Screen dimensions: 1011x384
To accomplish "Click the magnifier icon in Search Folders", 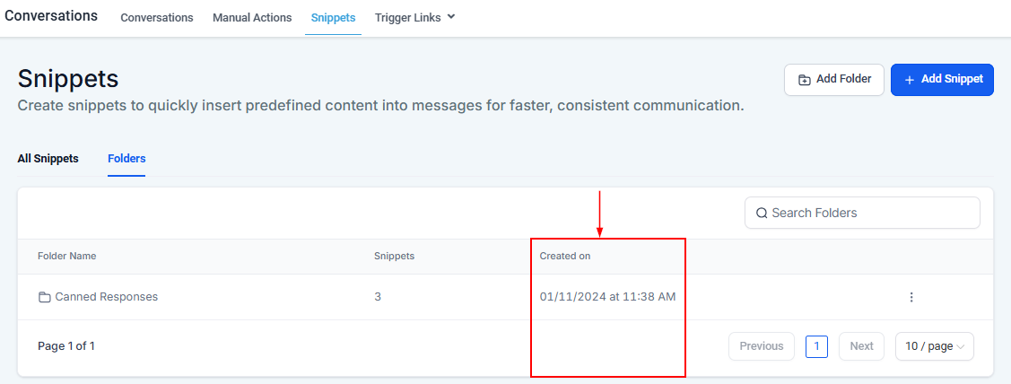I will pyautogui.click(x=762, y=213).
